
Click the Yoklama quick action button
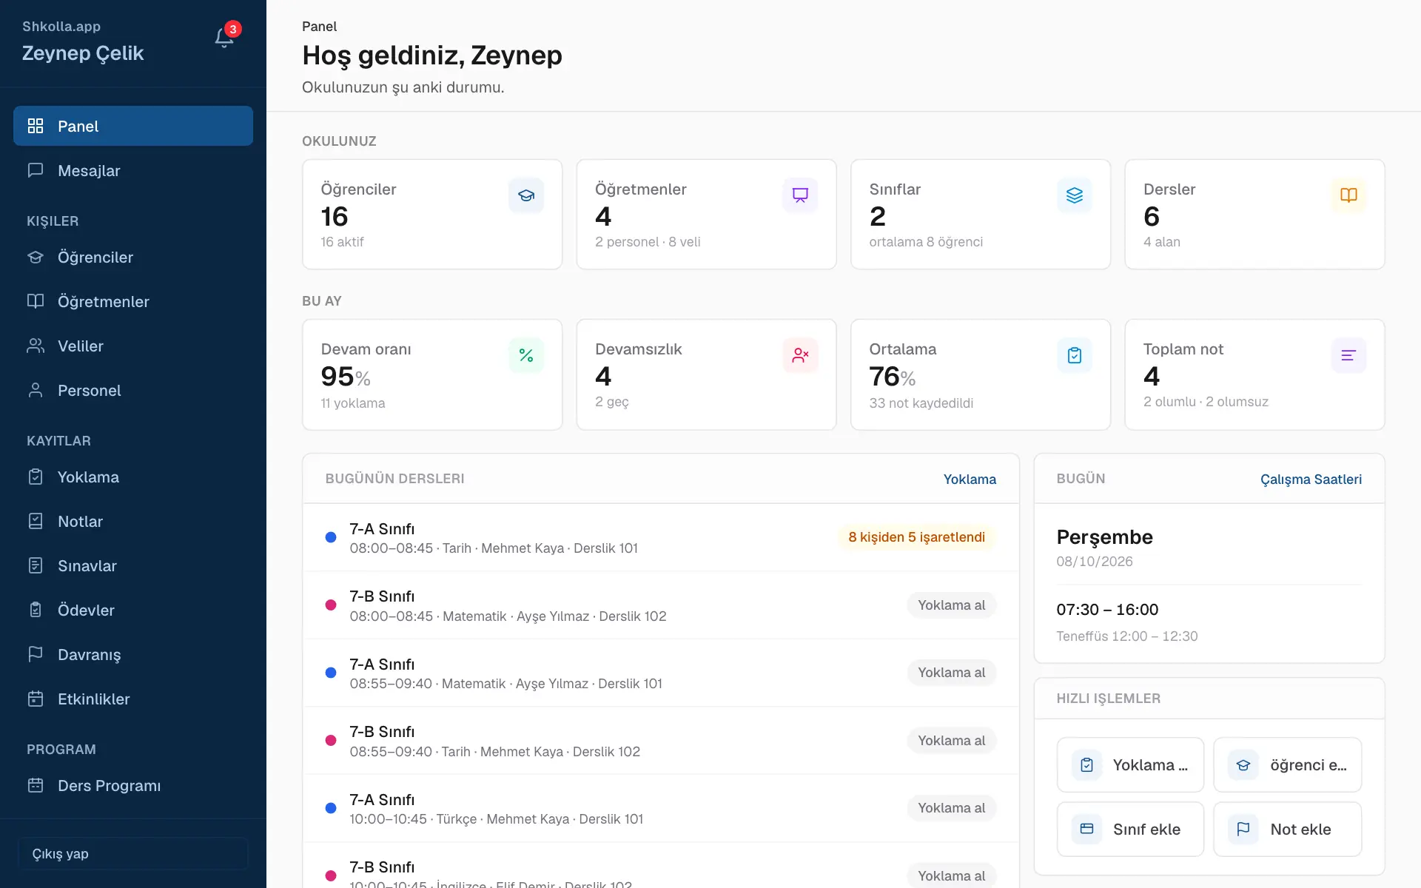click(1130, 764)
